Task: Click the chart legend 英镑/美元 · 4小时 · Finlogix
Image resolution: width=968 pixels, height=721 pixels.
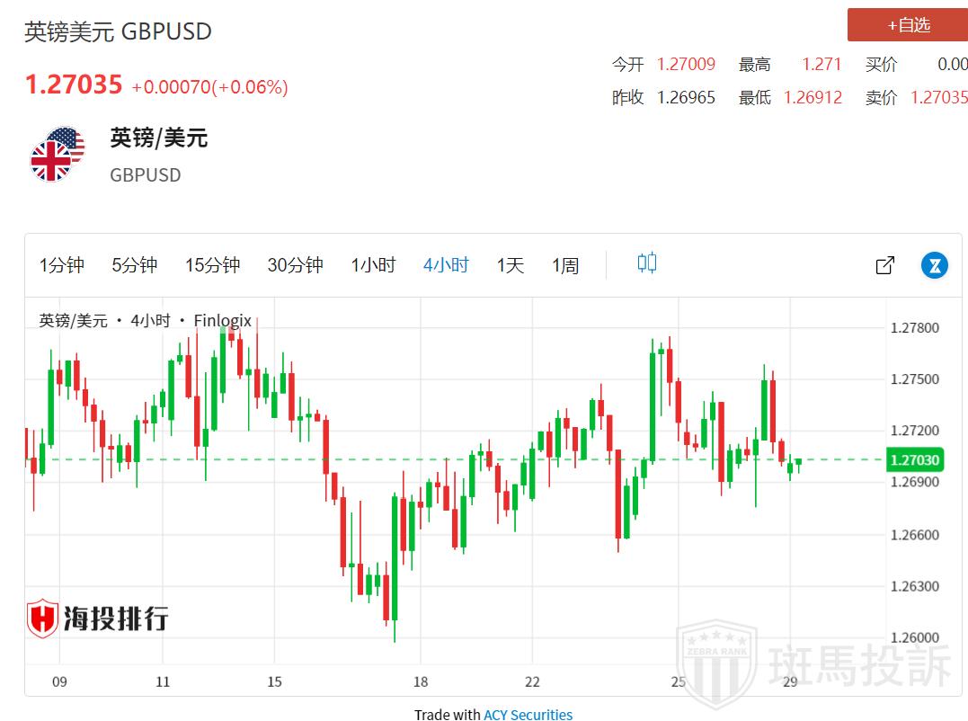Action: point(146,321)
